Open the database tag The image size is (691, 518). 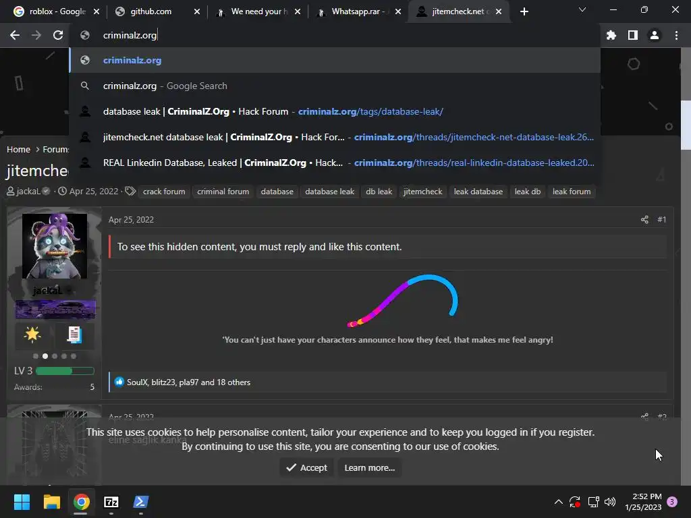coord(277,192)
